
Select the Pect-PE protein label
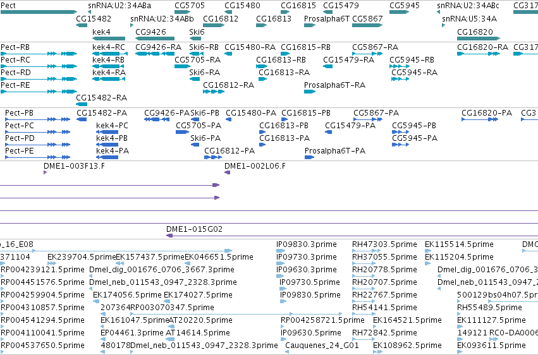coord(19,151)
